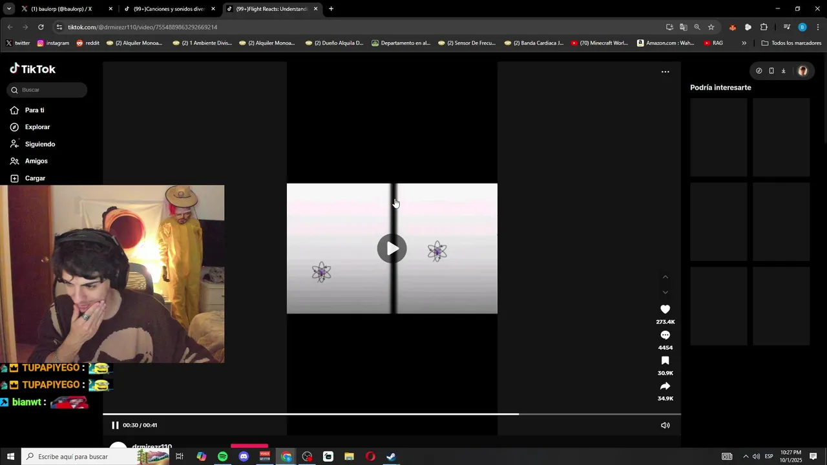827x465 pixels.
Task: Share the video via the arrow icon
Action: click(665, 386)
